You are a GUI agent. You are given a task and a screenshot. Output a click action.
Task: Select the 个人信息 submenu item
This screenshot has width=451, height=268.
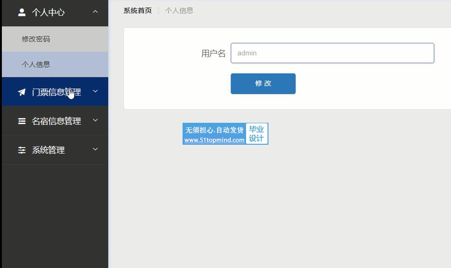click(55, 64)
